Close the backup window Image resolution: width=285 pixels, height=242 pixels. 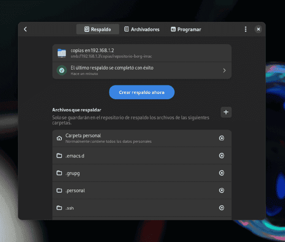(x=258, y=29)
